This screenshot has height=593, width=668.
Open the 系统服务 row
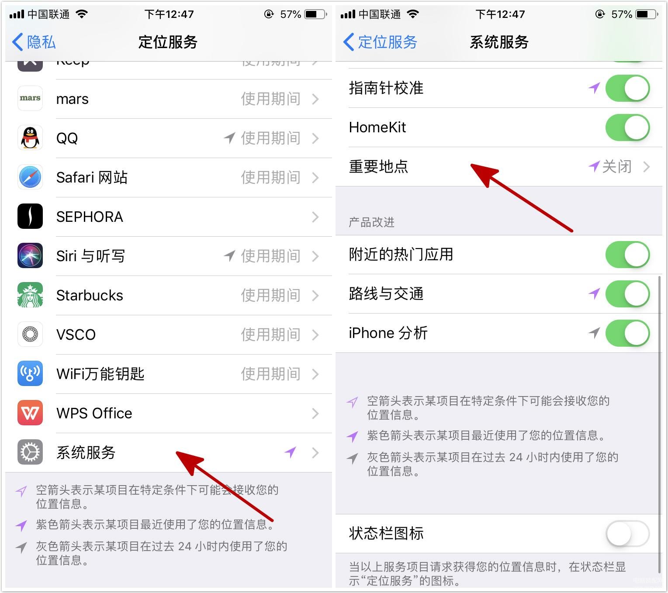[169, 453]
